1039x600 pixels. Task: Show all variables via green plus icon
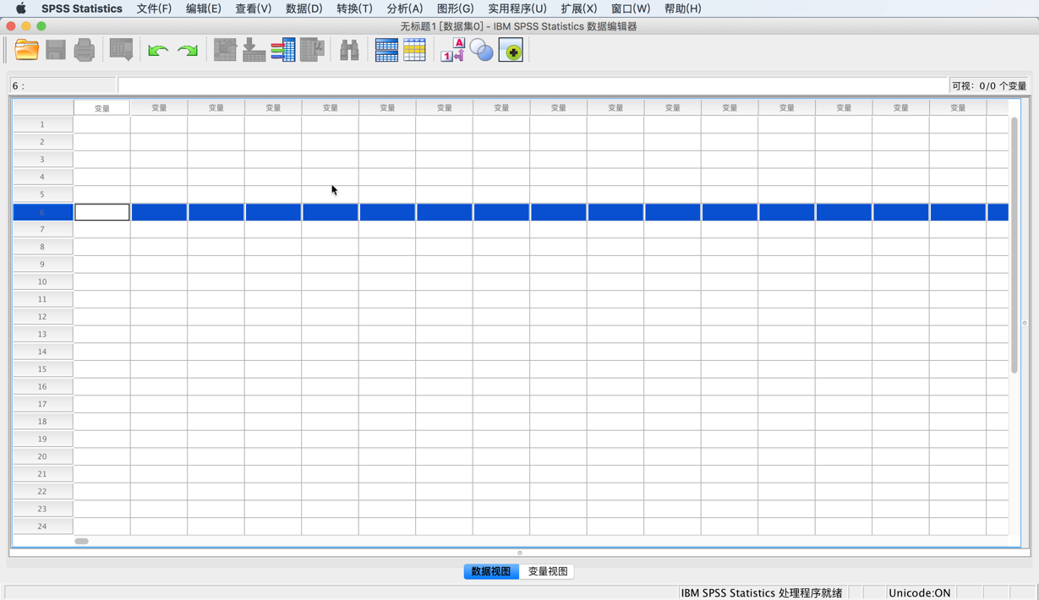click(511, 49)
